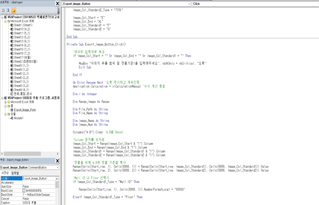The height and width of the screenshot is (205, 319).
Task: Close the project explorer panel
Action: point(57,3)
